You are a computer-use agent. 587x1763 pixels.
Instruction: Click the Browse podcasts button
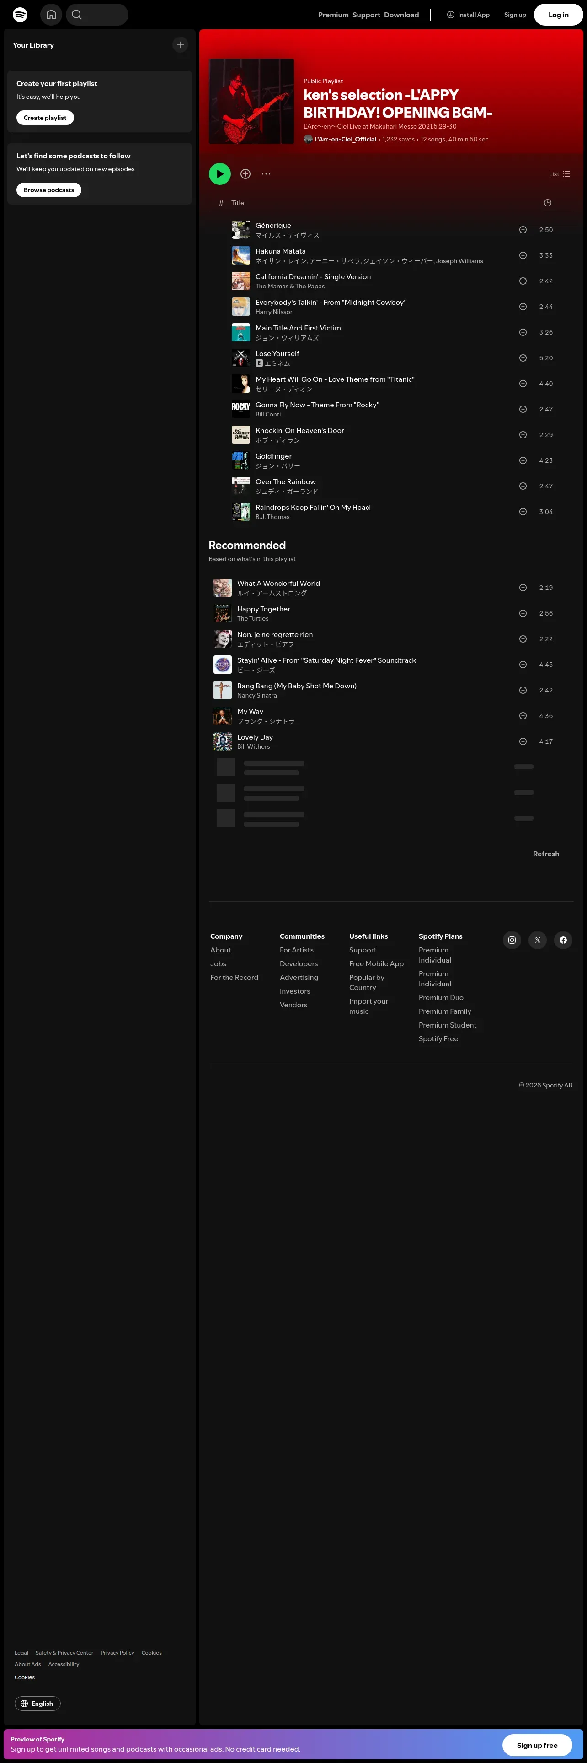coord(49,190)
